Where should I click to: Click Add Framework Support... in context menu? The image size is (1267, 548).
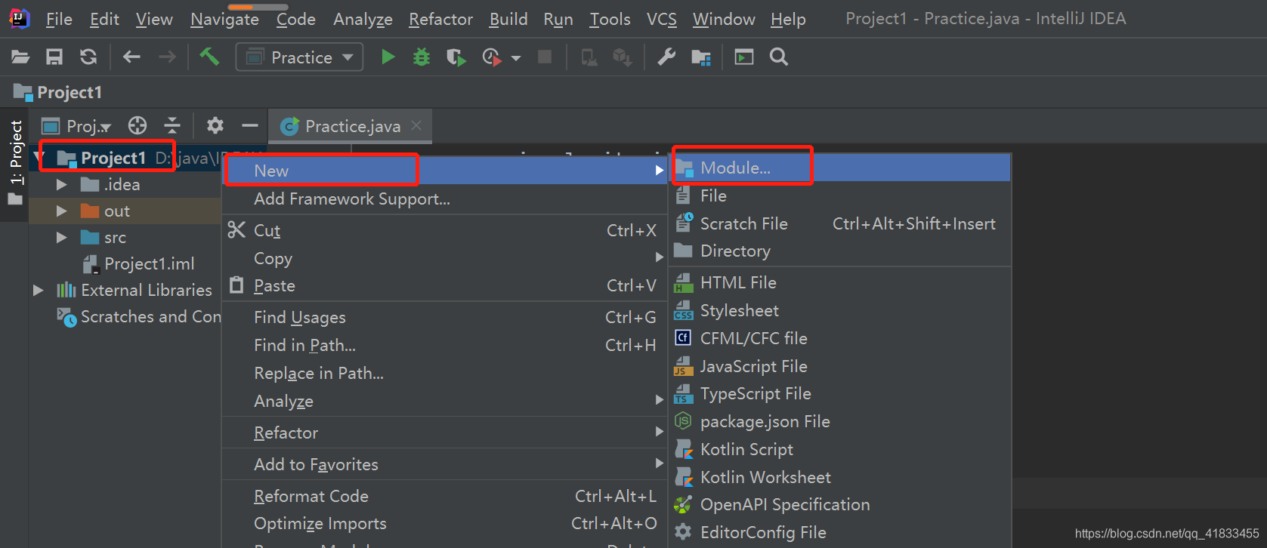point(444,199)
